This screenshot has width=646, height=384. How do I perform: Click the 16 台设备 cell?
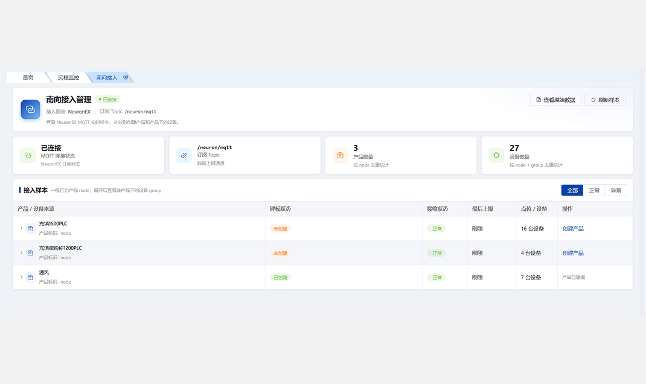point(532,229)
